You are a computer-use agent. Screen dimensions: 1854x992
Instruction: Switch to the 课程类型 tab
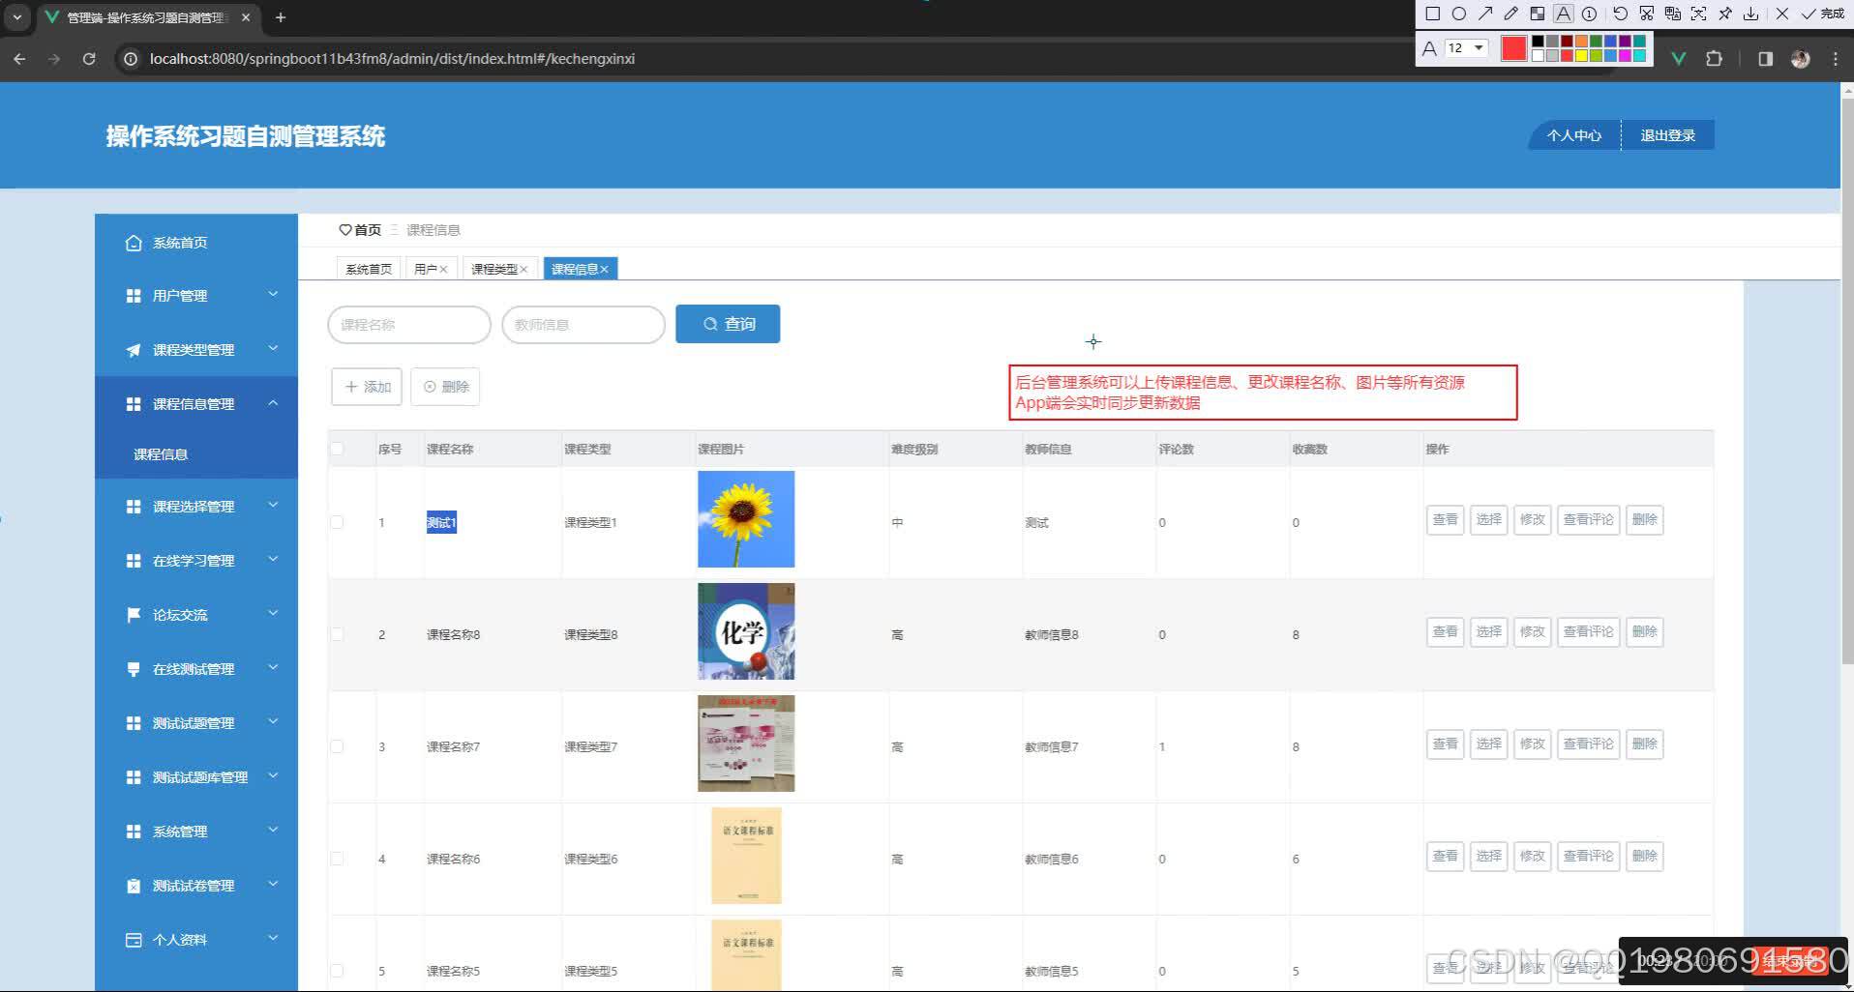pyautogui.click(x=493, y=269)
